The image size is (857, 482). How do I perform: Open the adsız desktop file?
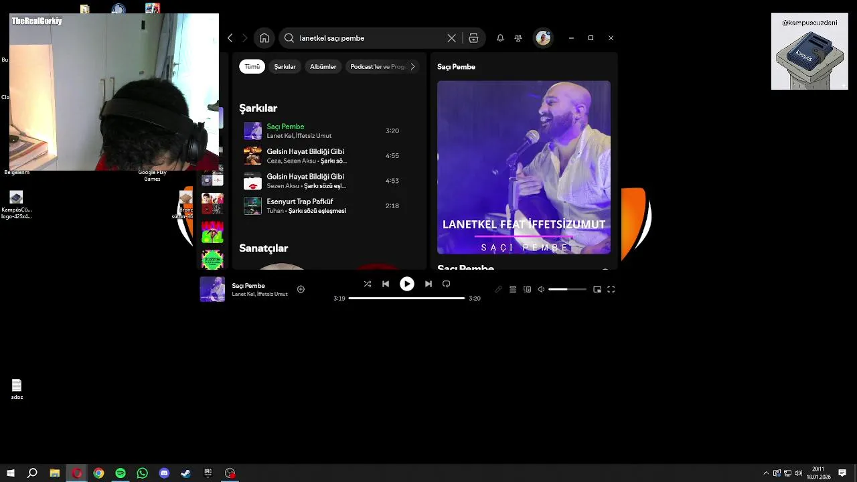click(x=17, y=389)
